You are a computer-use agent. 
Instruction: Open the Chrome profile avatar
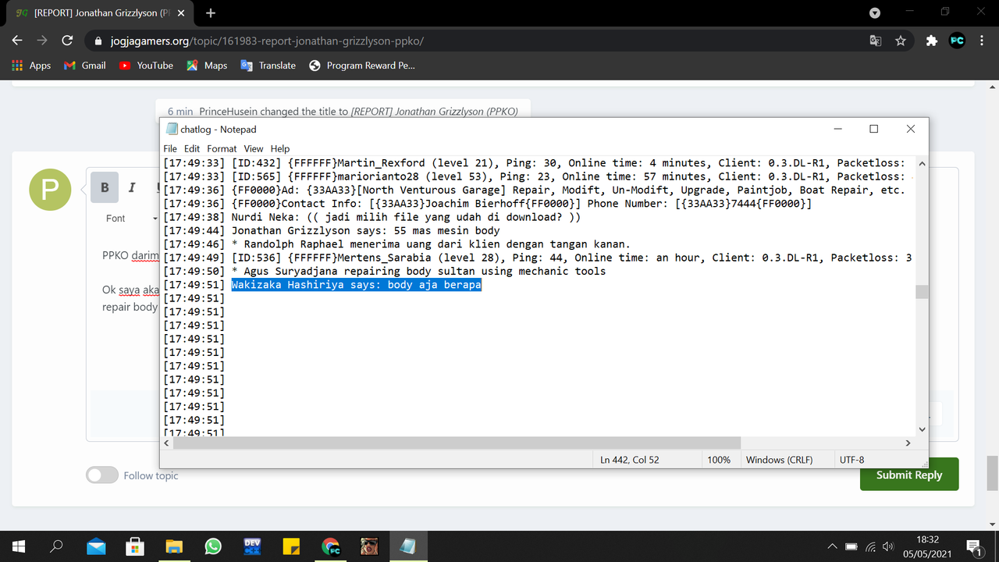(957, 41)
